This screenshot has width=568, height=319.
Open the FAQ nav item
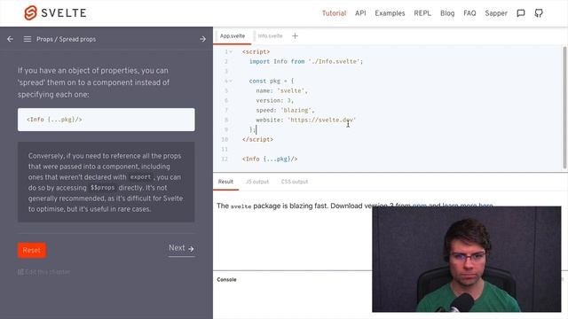[469, 13]
